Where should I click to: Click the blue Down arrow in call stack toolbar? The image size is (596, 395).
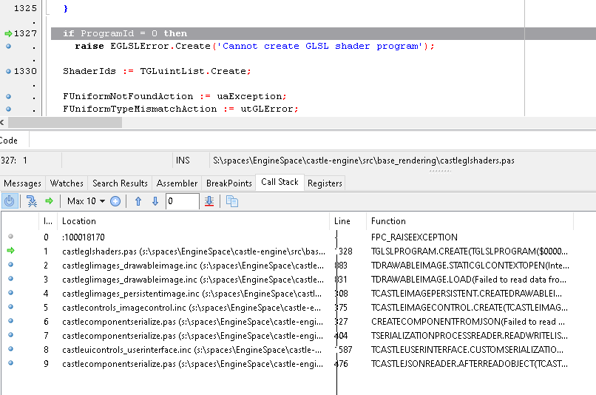pos(155,201)
